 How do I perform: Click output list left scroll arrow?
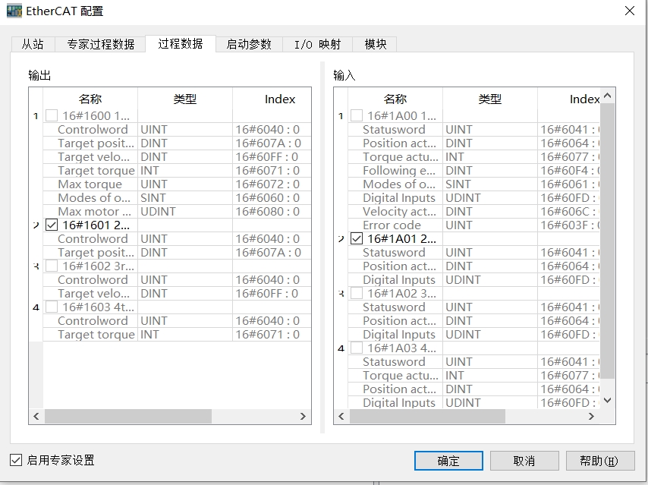click(36, 416)
